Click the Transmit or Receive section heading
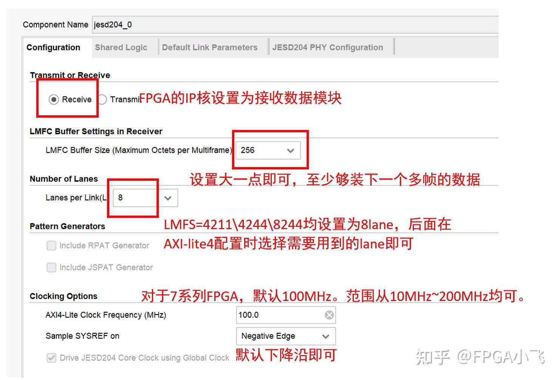 click(70, 75)
